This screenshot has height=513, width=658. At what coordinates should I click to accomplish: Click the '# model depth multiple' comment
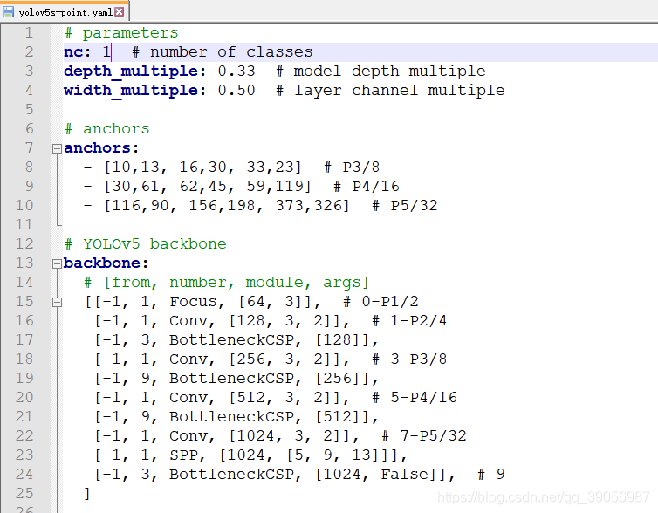[381, 72]
